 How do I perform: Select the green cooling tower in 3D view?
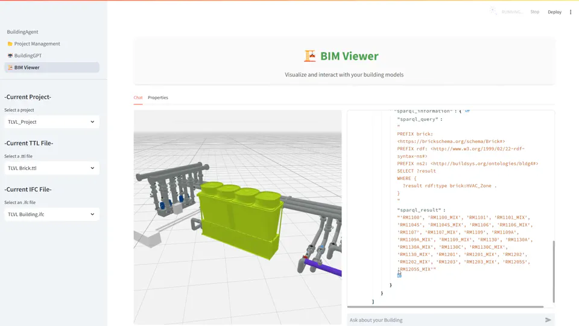(240, 222)
